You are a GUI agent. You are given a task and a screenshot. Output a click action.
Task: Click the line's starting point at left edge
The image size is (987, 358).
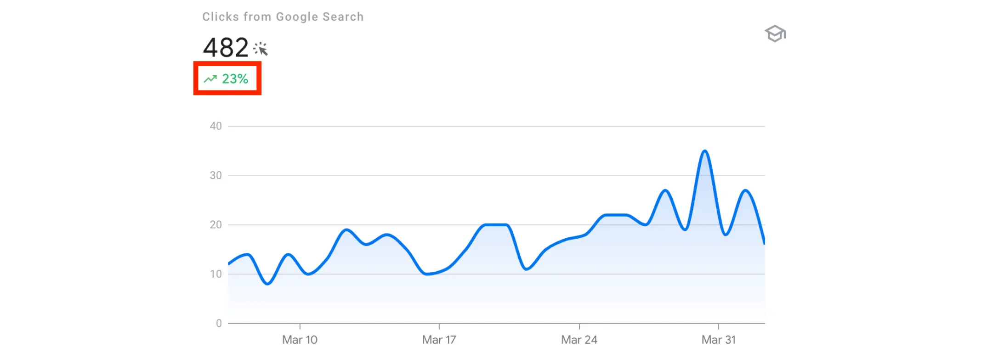click(x=229, y=264)
